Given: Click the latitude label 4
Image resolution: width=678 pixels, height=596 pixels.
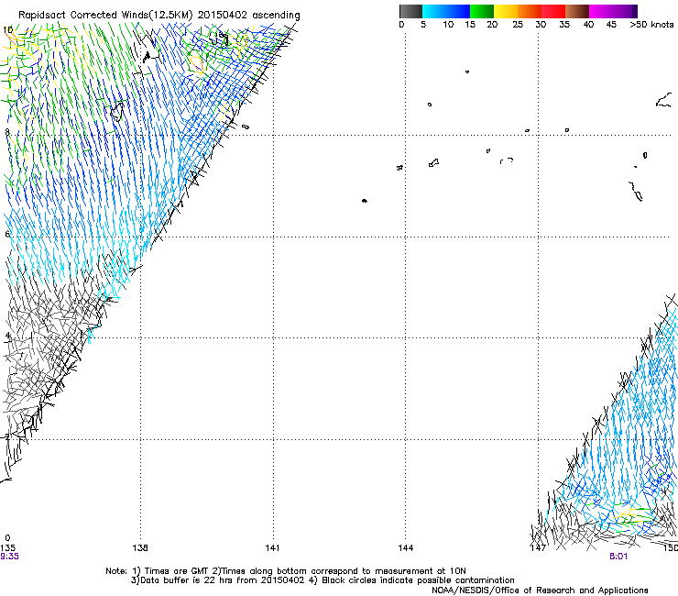Looking at the screenshot, I should click(7, 335).
